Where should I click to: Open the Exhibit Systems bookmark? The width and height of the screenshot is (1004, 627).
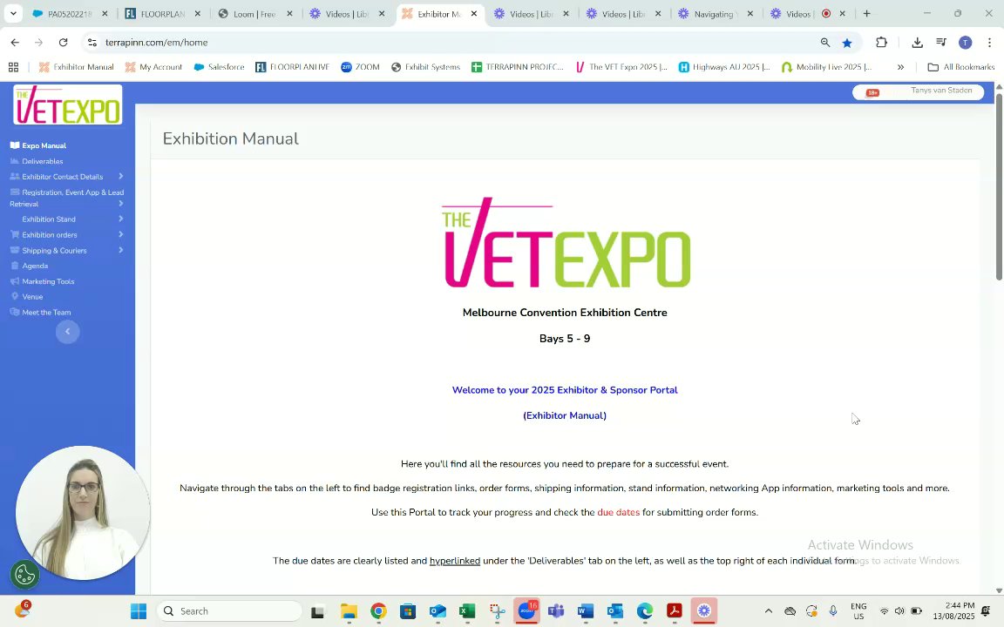coord(426,67)
